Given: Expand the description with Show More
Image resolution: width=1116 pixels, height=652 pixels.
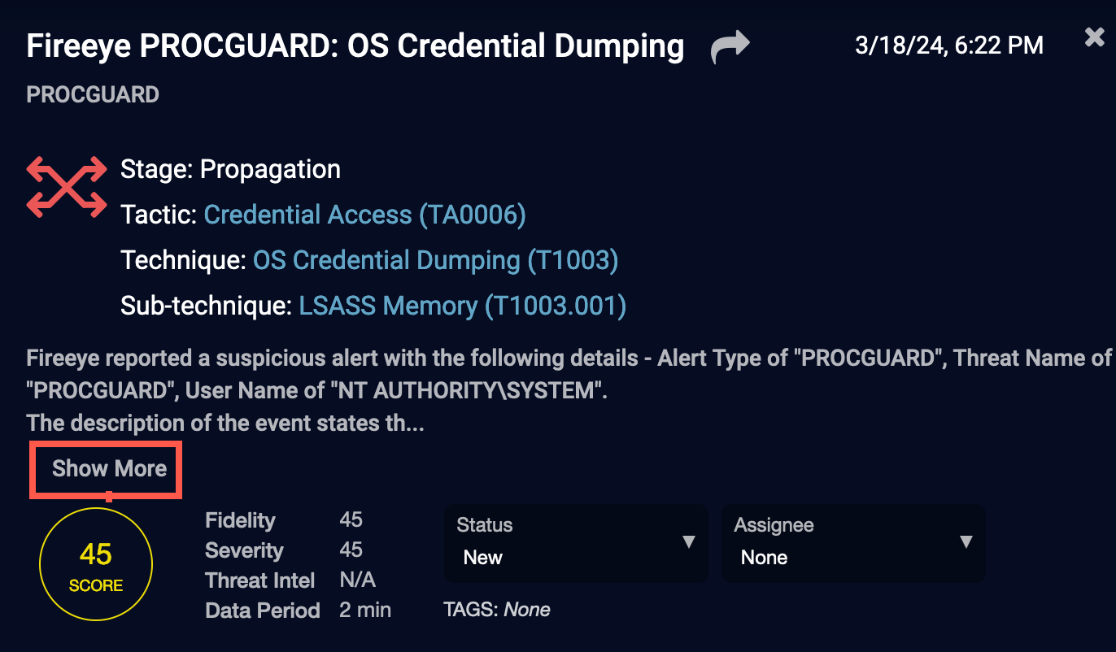Looking at the screenshot, I should 109,469.
